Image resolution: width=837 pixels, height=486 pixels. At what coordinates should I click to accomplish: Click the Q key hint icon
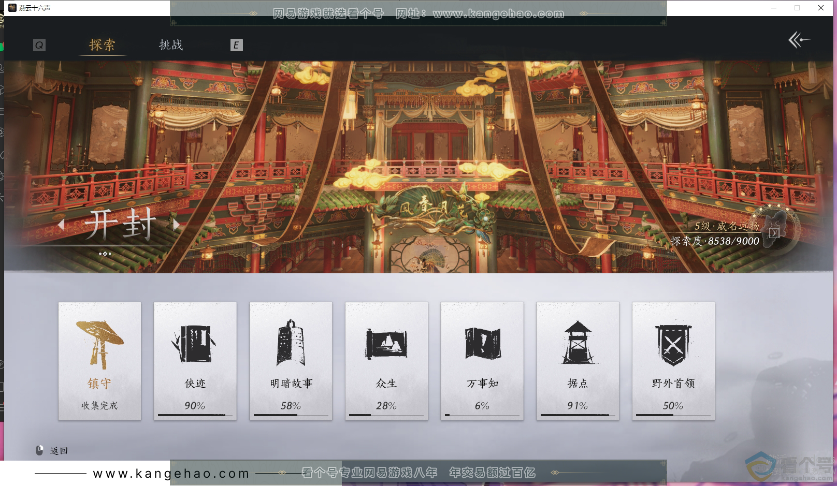point(39,45)
